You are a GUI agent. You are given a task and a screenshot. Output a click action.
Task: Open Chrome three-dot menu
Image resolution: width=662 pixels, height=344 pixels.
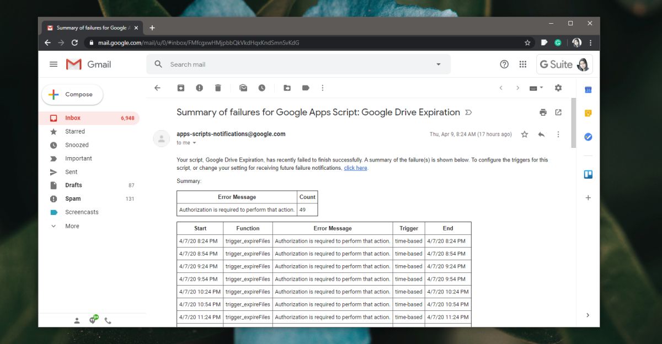(x=590, y=42)
